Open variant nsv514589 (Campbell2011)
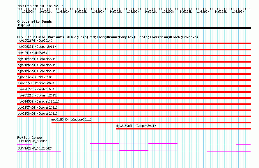Screen dimensions: 259x168 pyautogui.click(x=38, y=101)
